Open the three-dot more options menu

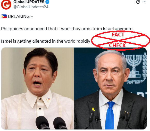coord(144,2)
